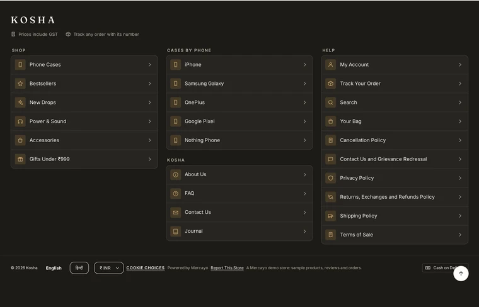Click the Returns and Refunds arrow icon
479x307 pixels.
(330, 197)
